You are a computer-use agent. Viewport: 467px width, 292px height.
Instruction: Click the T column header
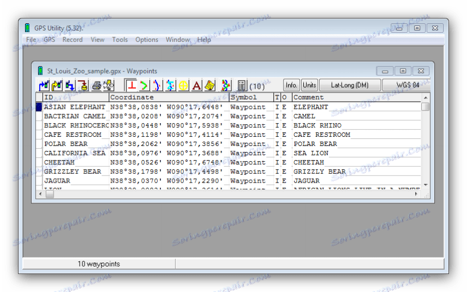(x=277, y=97)
